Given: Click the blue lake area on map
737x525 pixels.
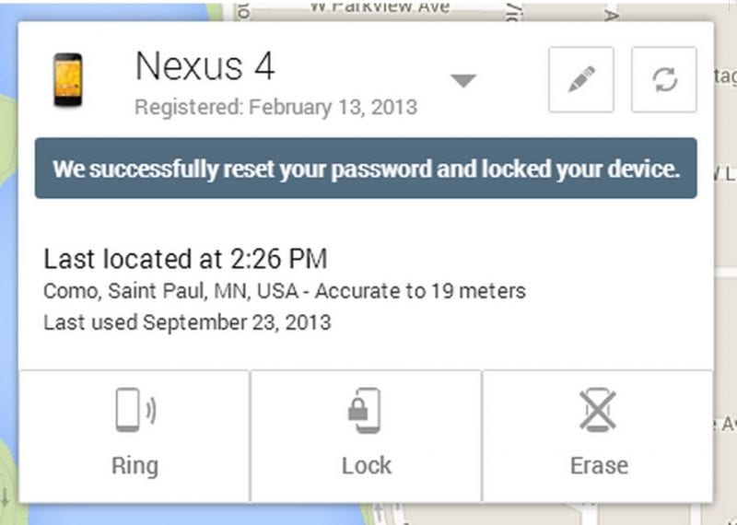Looking at the screenshot, I should tap(9, 276).
